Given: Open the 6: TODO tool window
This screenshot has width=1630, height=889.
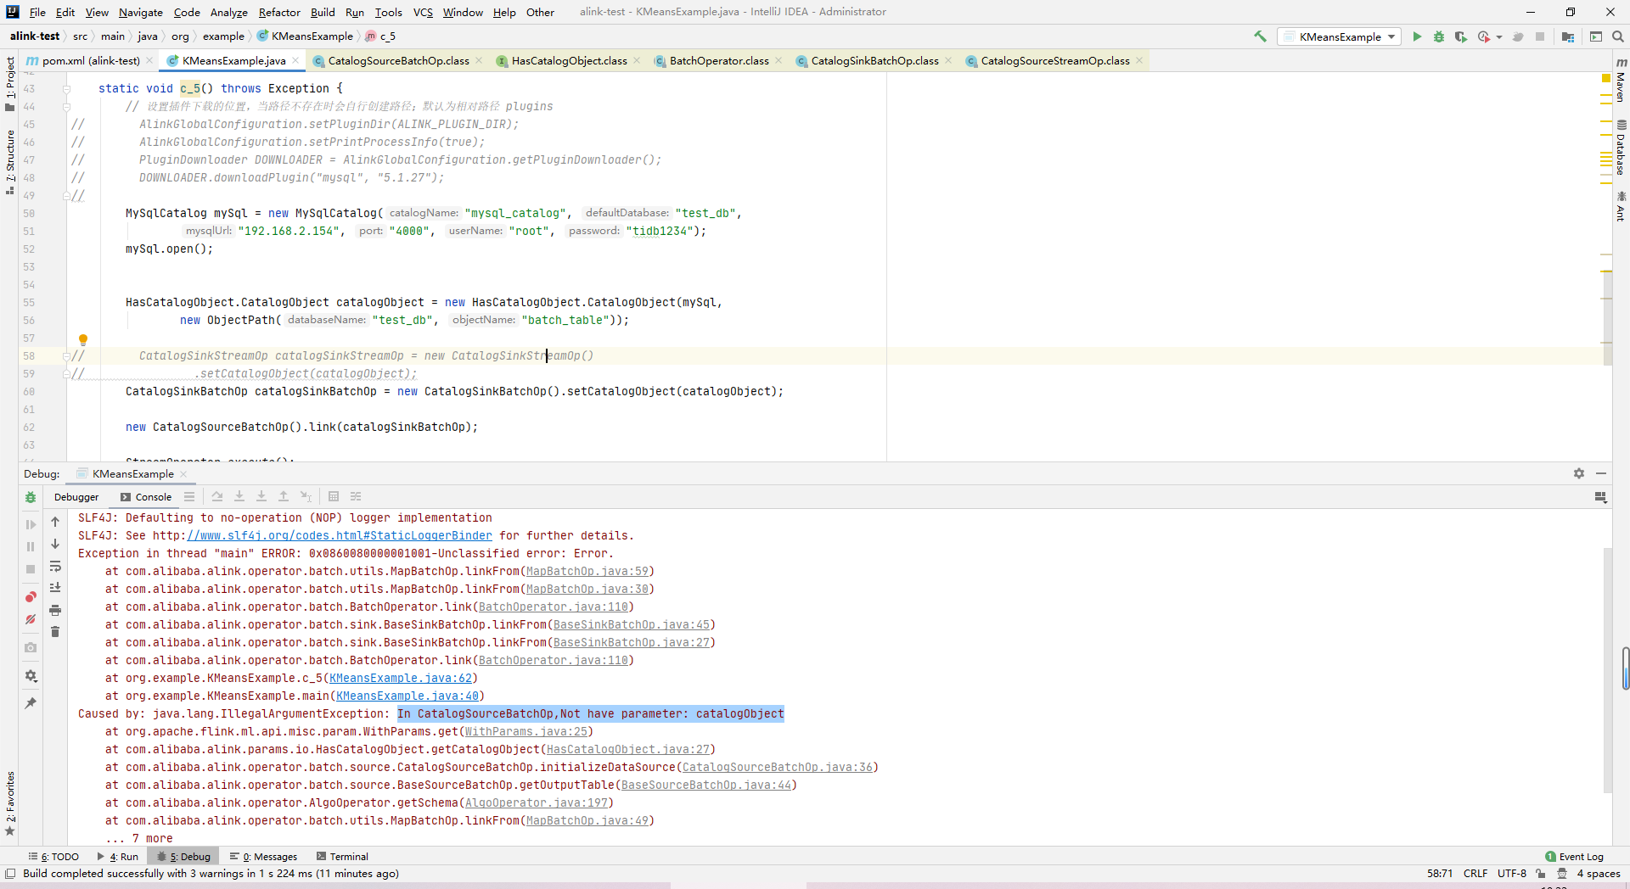Looking at the screenshot, I should pyautogui.click(x=53, y=857).
